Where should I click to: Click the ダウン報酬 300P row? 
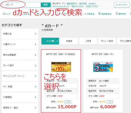(103, 96)
